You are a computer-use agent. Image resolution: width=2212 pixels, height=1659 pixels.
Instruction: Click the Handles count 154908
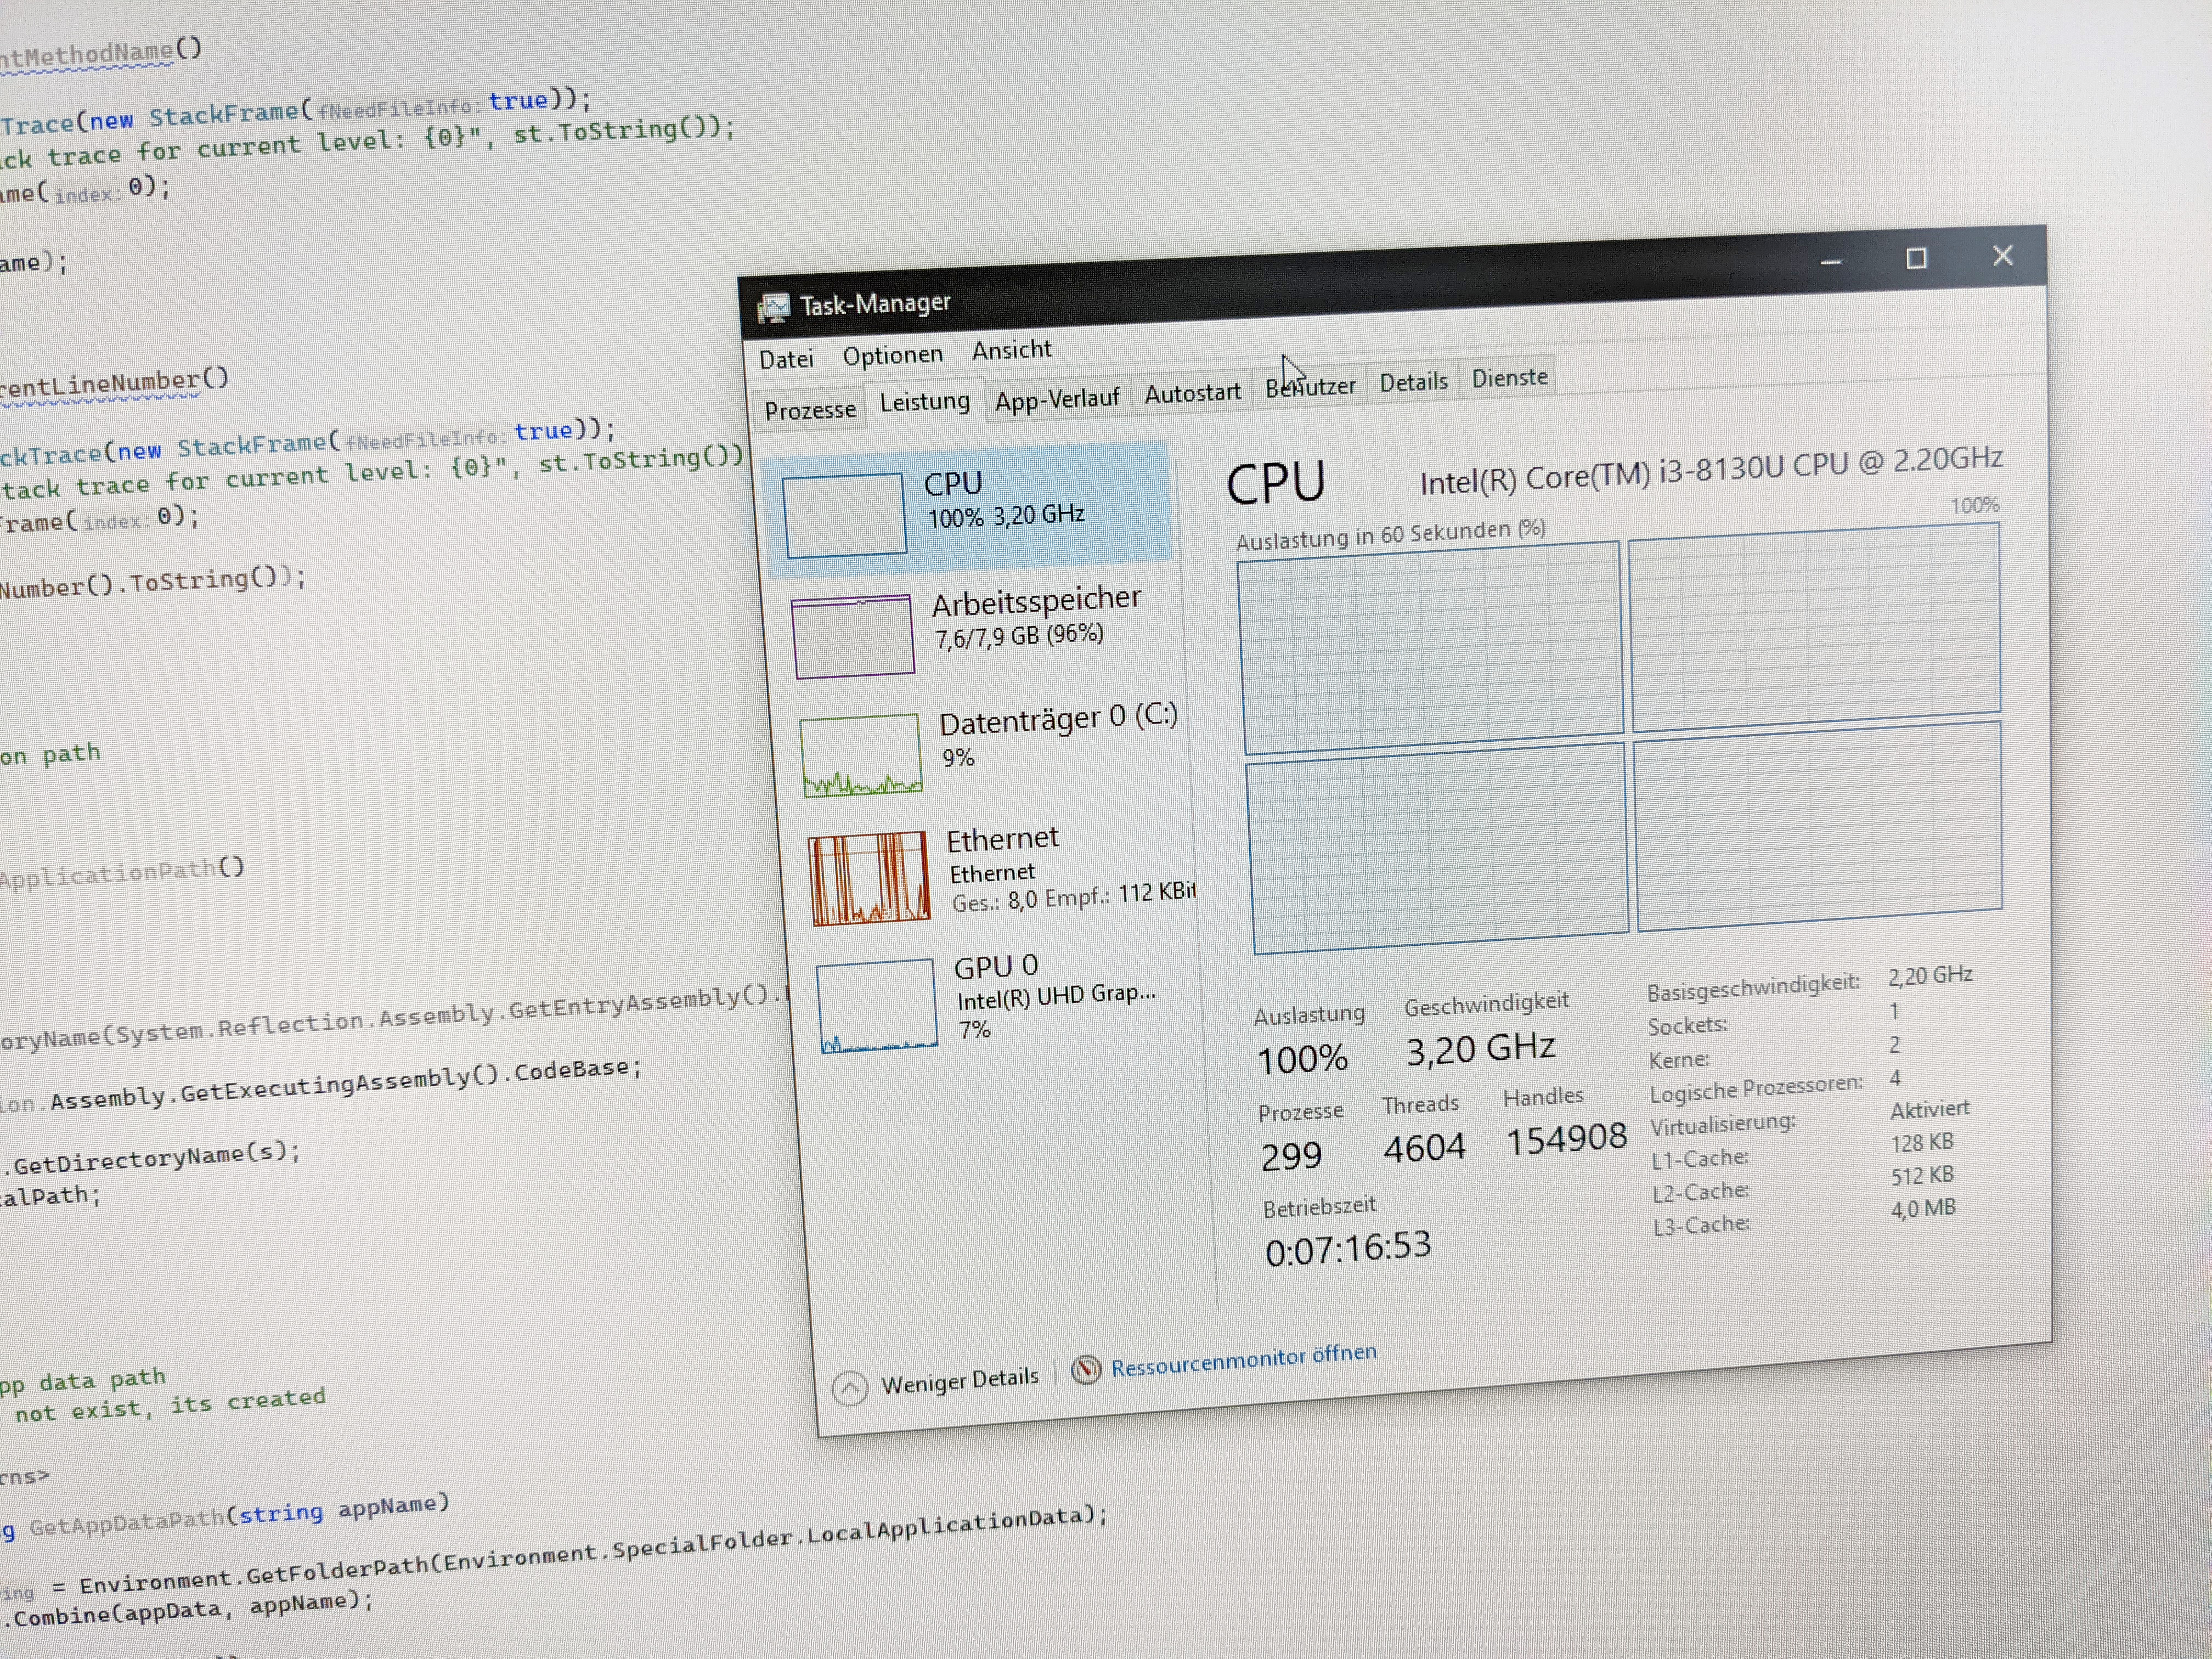[x=1567, y=1139]
